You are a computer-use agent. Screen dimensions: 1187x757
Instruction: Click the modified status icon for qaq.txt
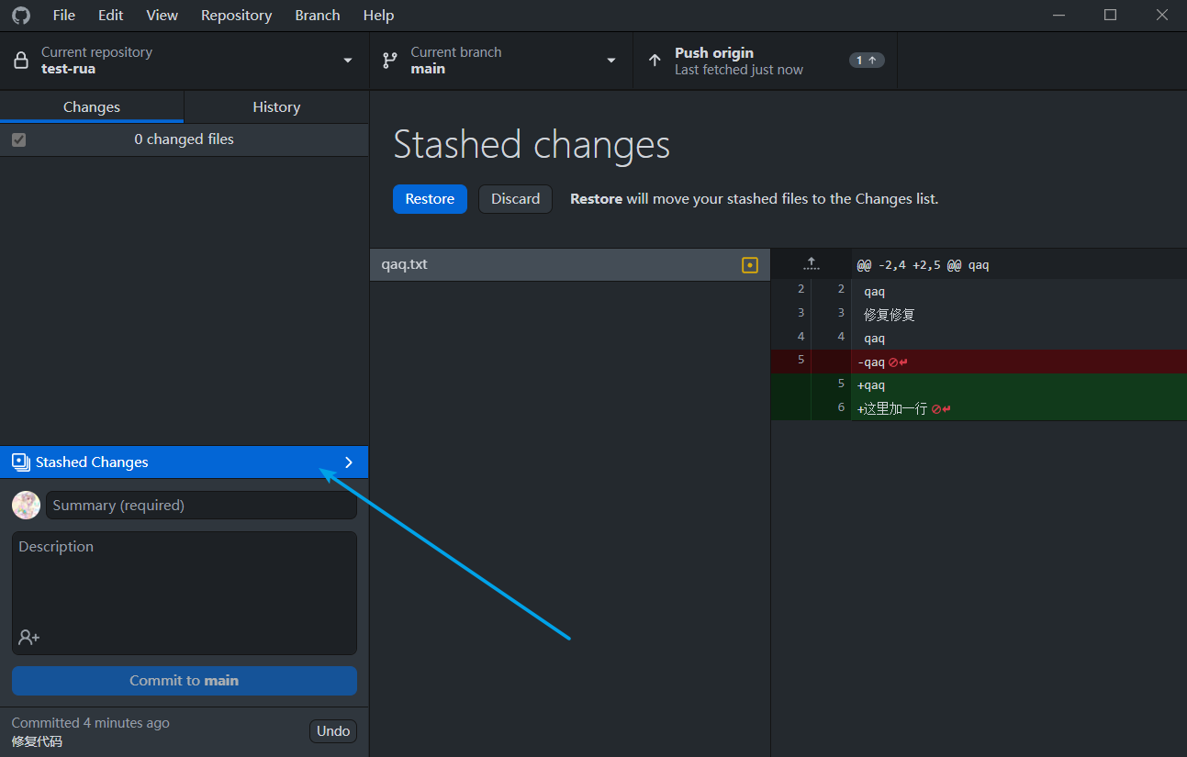coord(750,265)
